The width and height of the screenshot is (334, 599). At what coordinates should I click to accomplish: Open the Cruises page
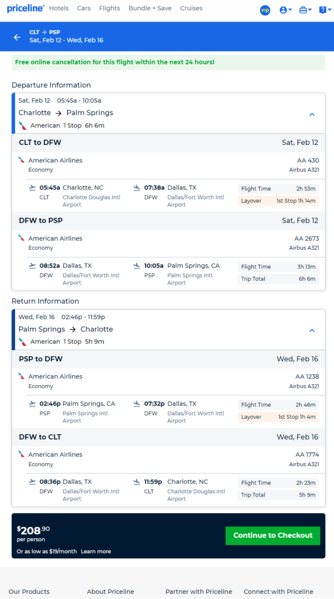[x=191, y=8]
